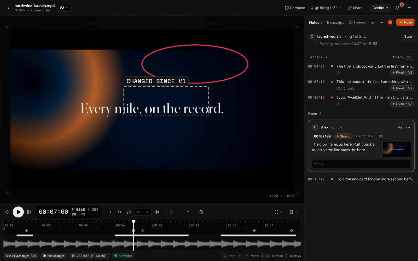The image size is (418, 261).
Task: Open the note at 00:01:06 about the title
Action: click(361, 69)
